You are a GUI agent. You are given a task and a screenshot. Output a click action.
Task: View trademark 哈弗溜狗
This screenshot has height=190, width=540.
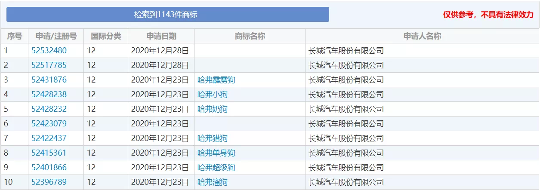[x=213, y=182]
